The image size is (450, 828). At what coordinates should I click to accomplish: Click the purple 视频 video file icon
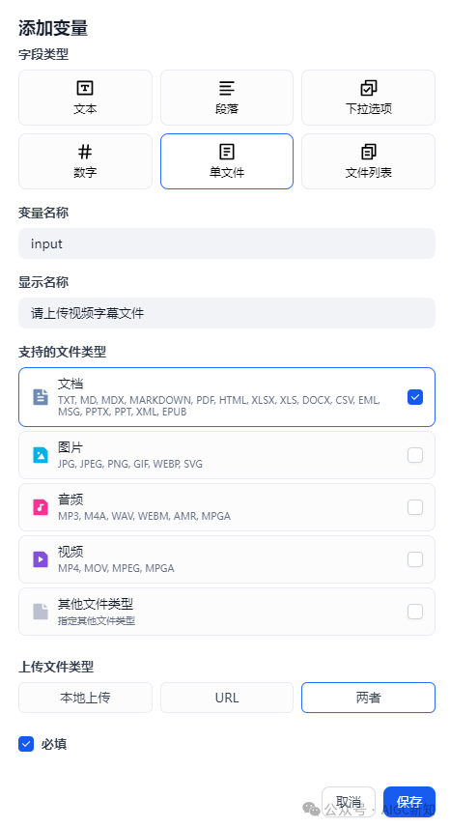tap(41, 559)
